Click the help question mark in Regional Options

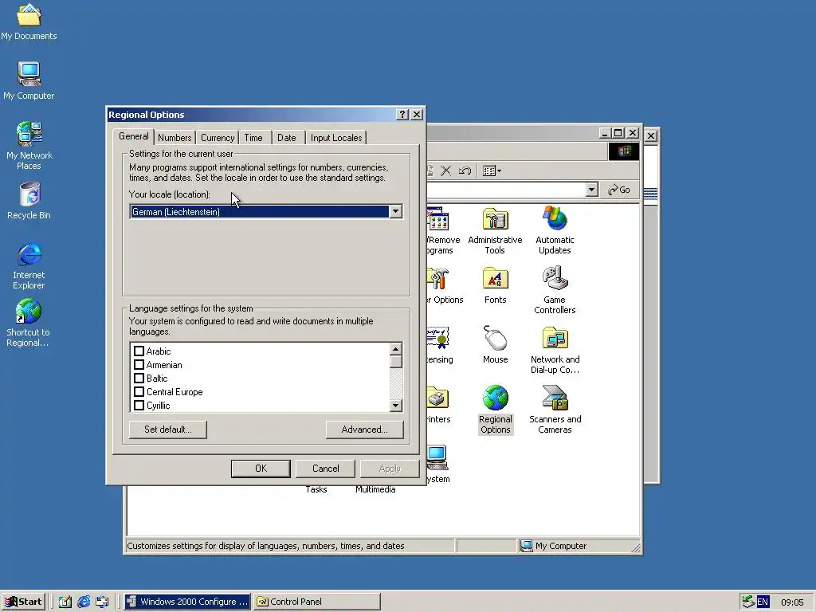[402, 115]
